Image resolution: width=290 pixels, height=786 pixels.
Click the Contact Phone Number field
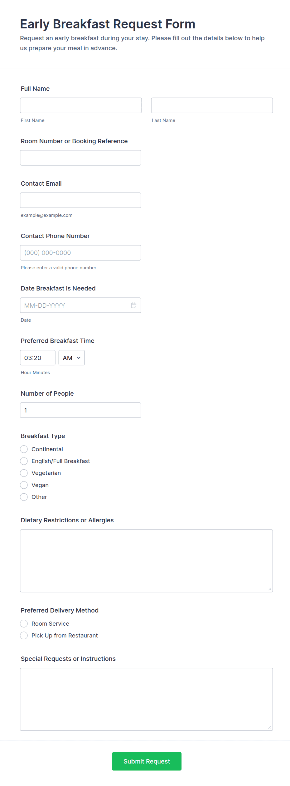pyautogui.click(x=80, y=252)
